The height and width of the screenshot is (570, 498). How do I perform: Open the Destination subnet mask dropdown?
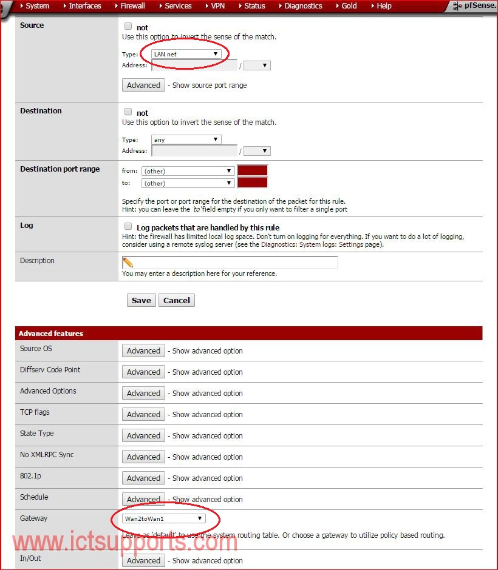[x=257, y=151]
